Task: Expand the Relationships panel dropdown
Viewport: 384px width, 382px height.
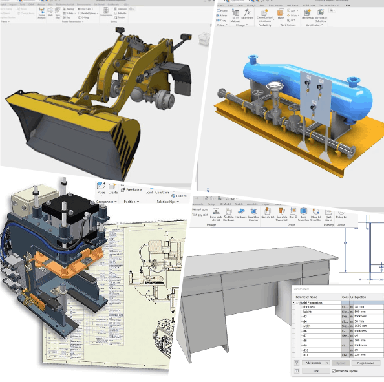Action: 178,202
